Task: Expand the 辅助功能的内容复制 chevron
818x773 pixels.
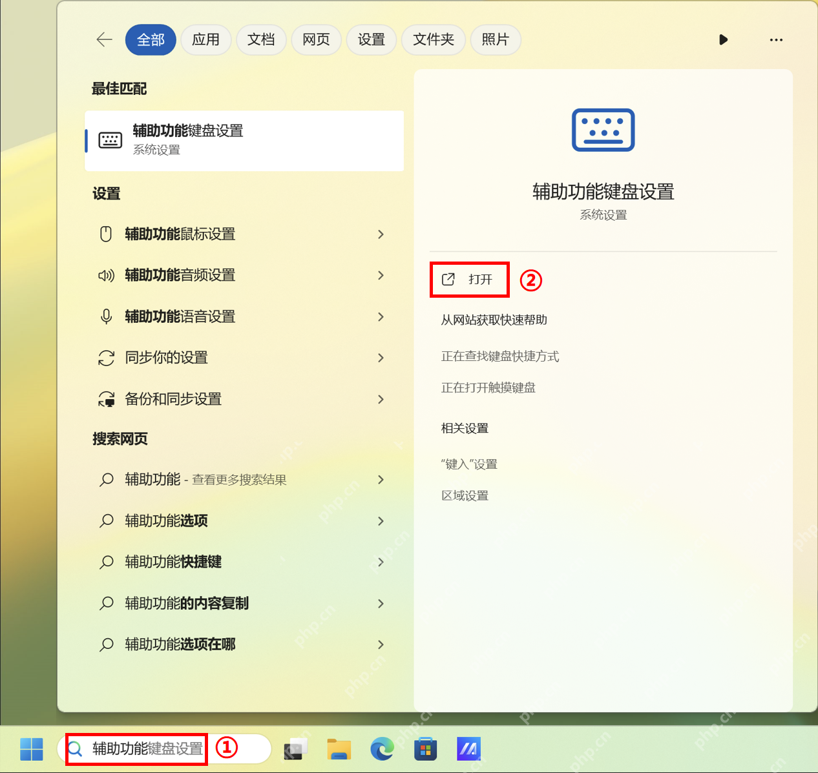Action: click(x=381, y=603)
